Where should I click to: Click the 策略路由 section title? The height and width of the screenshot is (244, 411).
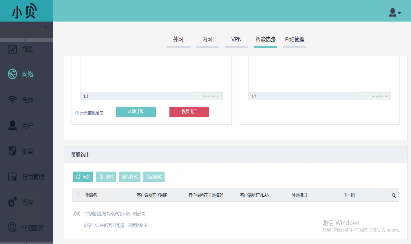pos(80,155)
